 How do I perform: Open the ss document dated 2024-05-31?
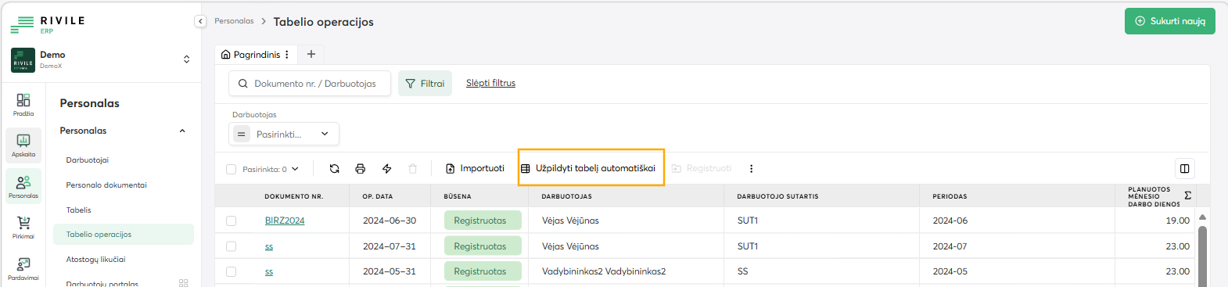[x=269, y=272]
